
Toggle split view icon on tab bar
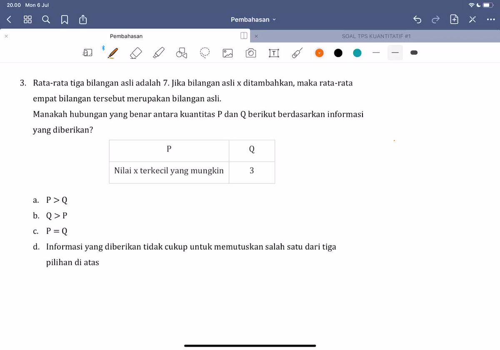coord(244,36)
